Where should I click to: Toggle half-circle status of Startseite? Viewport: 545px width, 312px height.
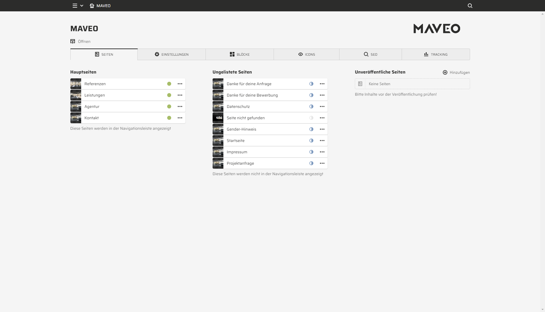pos(311,141)
